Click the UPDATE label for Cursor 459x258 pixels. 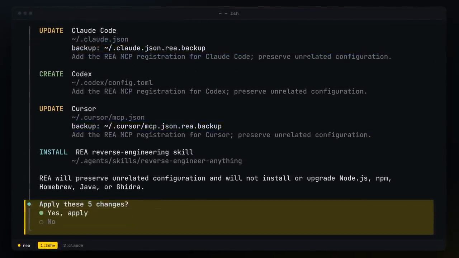51,109
